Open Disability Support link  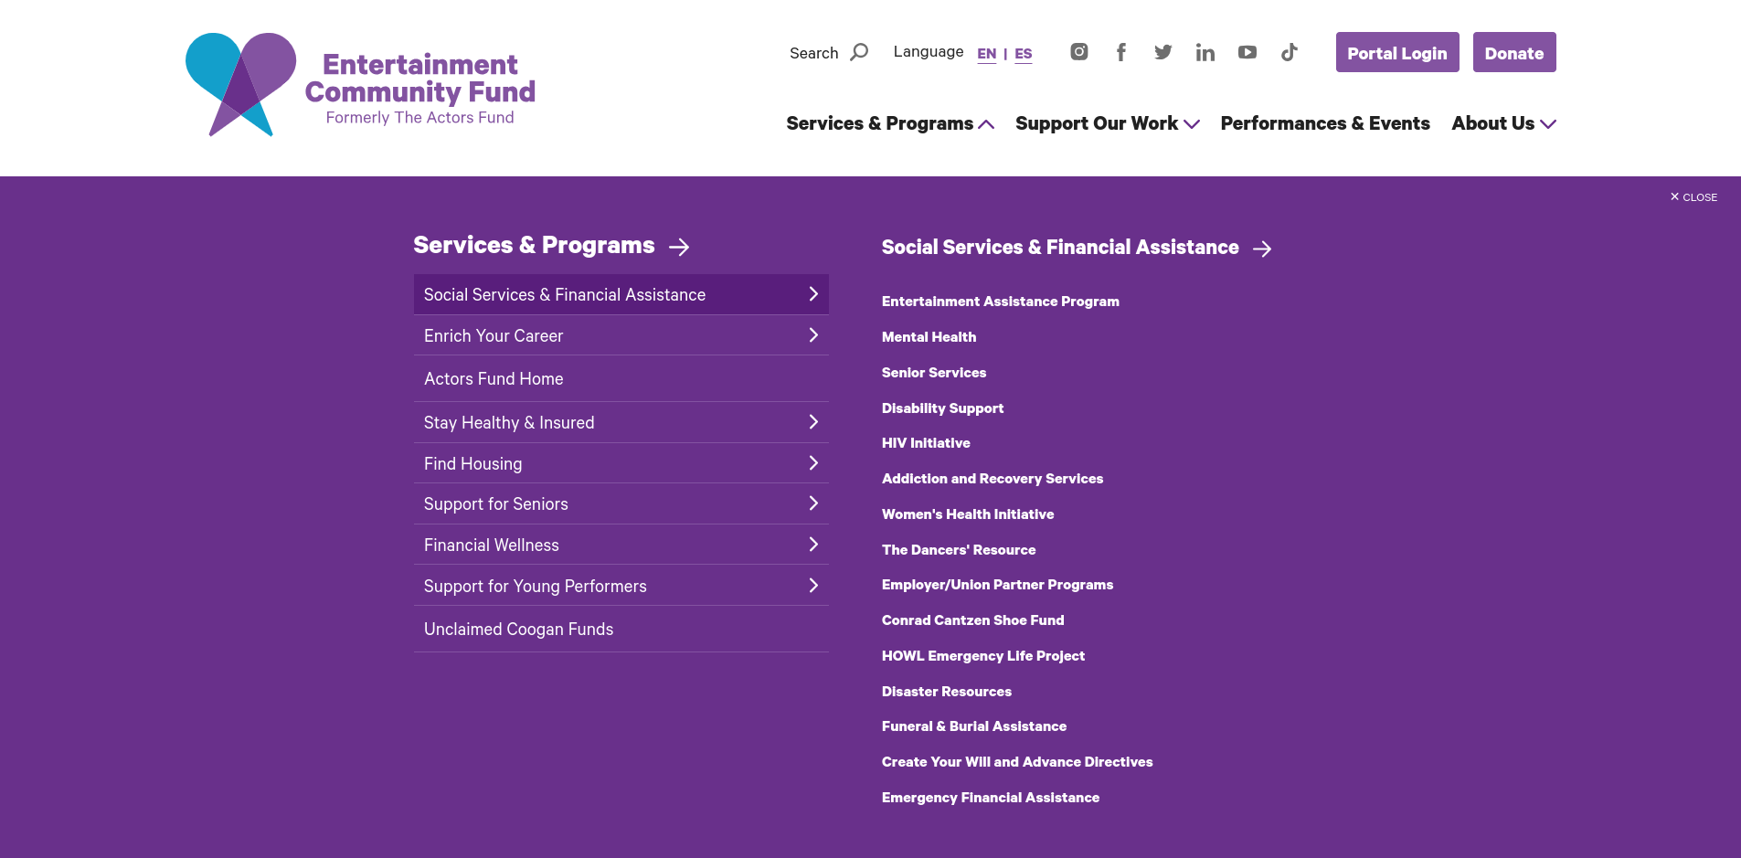point(942,408)
